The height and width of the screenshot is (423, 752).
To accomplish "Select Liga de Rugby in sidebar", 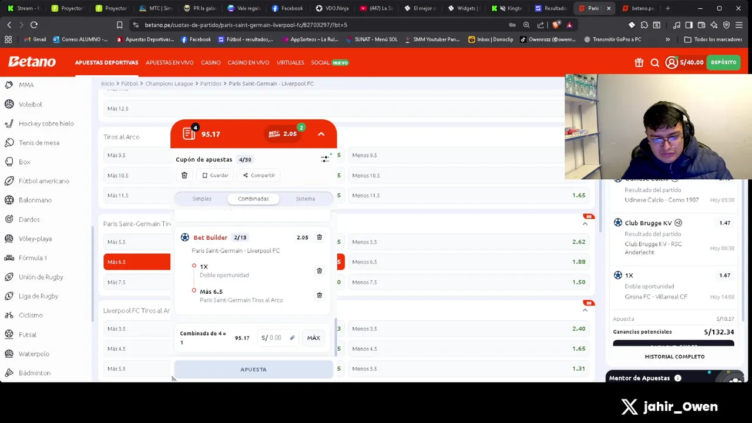I will [x=38, y=296].
